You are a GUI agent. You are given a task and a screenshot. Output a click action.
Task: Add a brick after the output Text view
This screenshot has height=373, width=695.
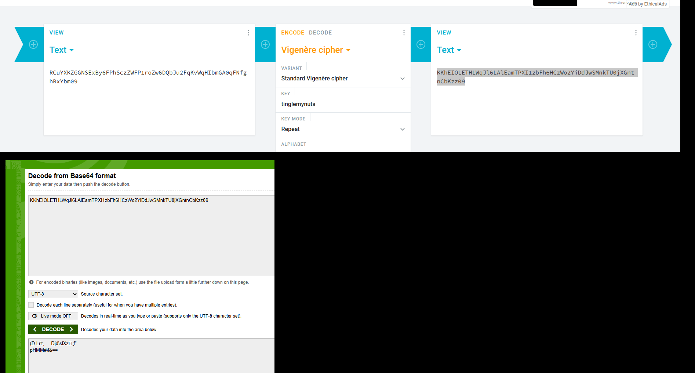coord(653,44)
